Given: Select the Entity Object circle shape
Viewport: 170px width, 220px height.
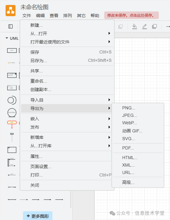Looking at the screenshot, I should pyautogui.click(x=12, y=112).
